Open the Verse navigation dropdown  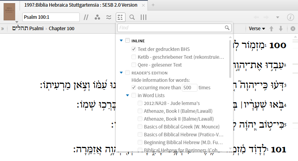(x=257, y=29)
